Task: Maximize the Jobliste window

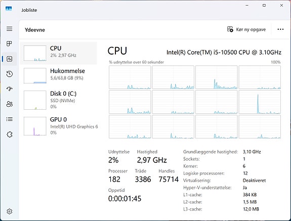Action: pos(264,6)
